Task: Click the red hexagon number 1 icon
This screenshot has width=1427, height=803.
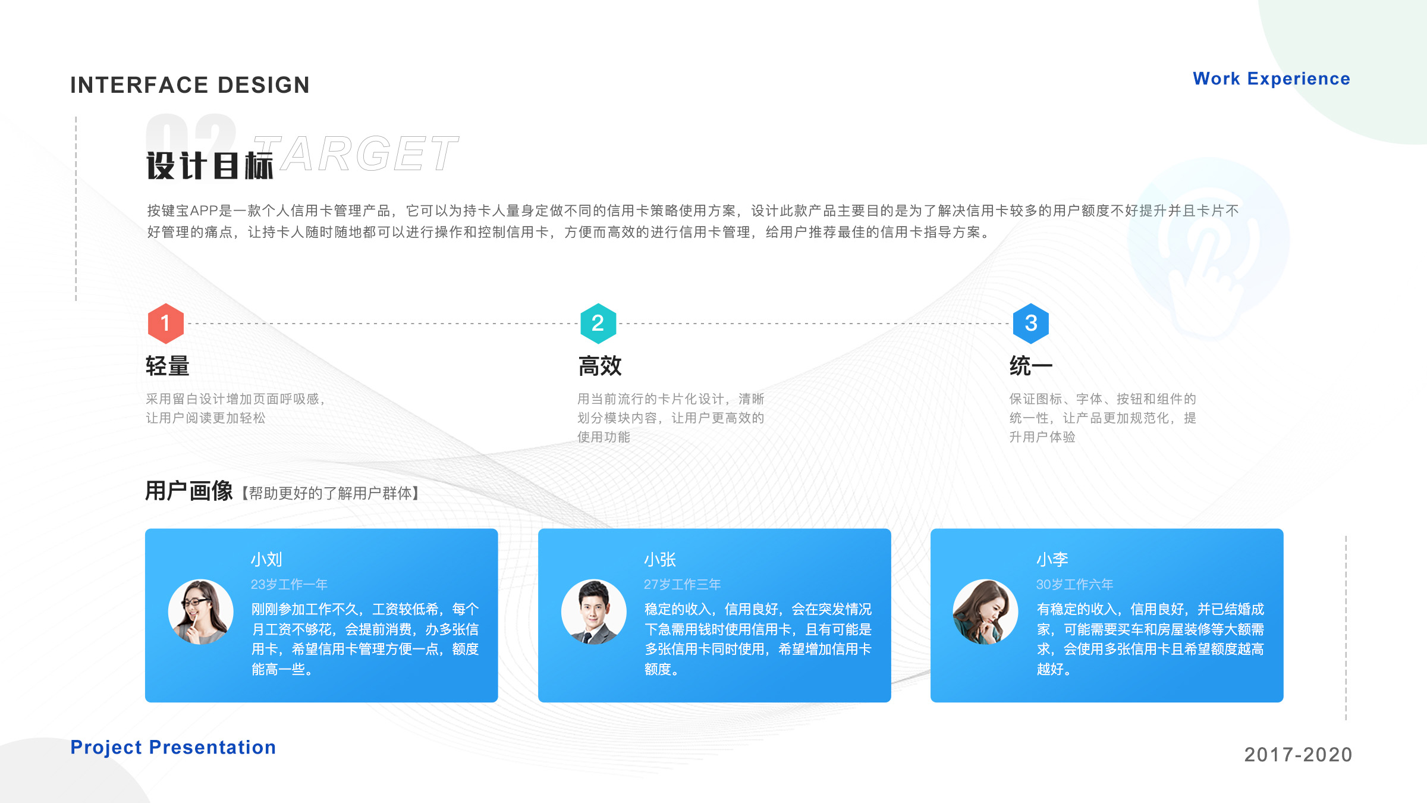Action: point(165,324)
